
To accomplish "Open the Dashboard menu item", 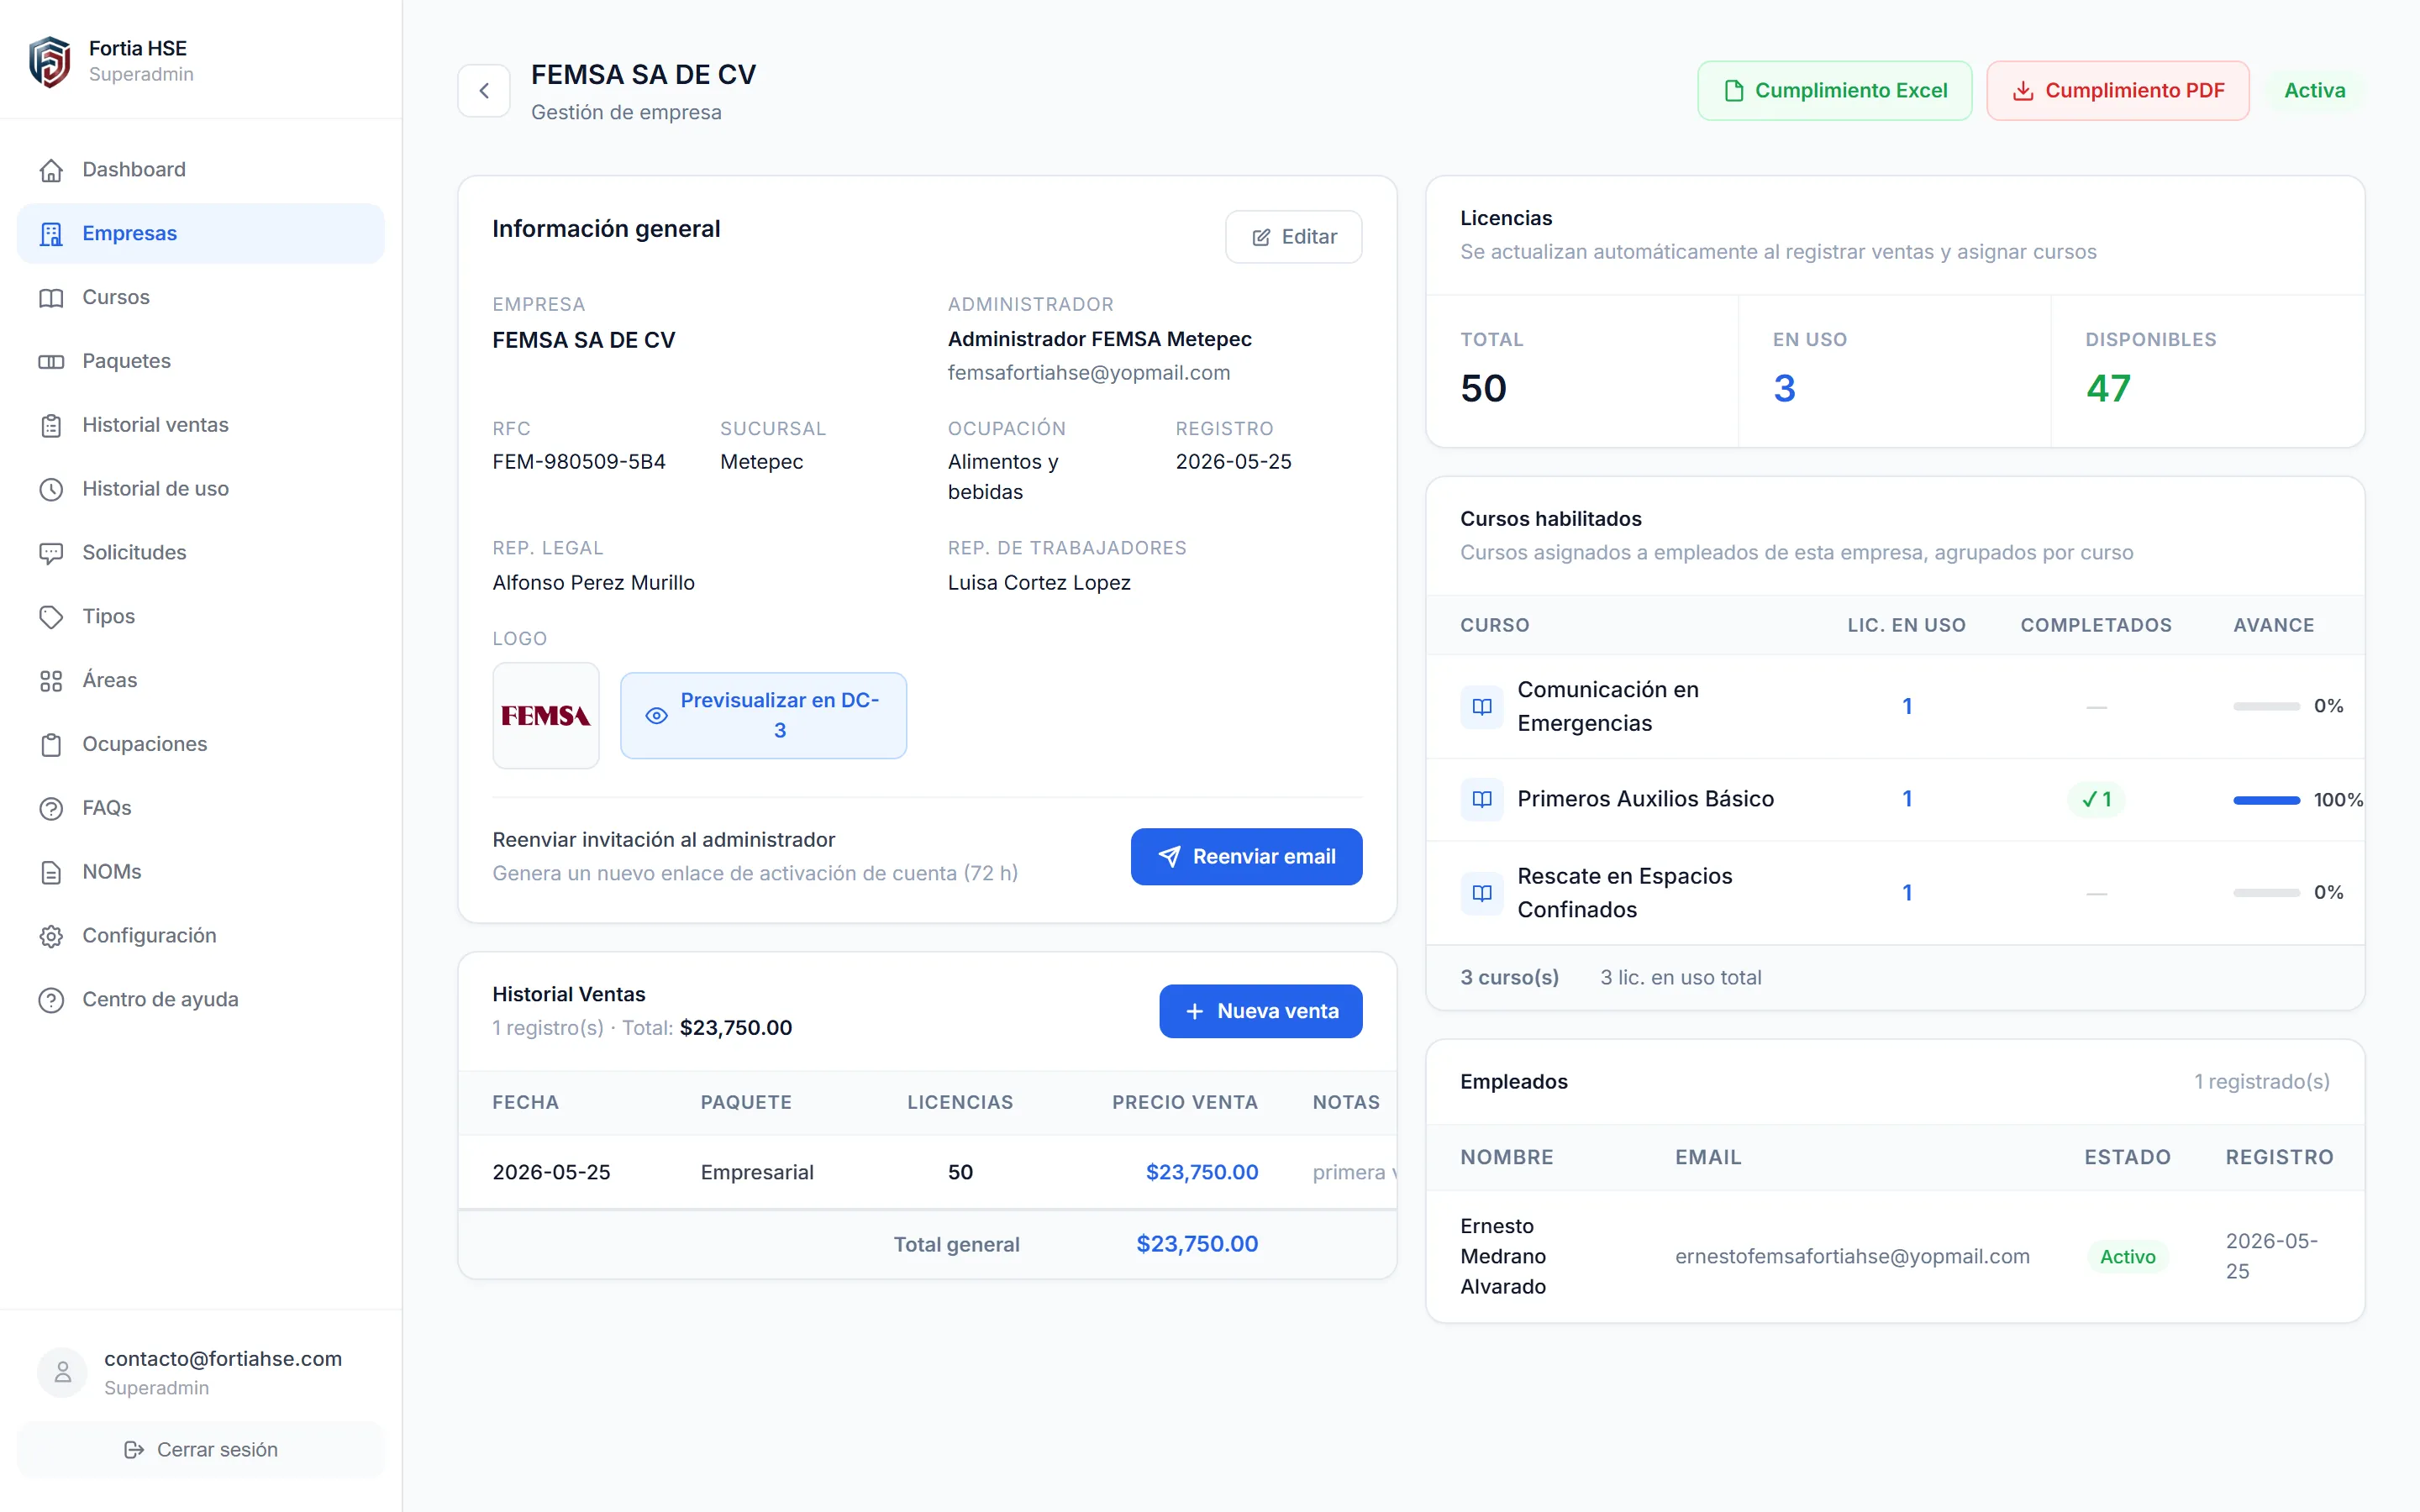I will coord(201,170).
